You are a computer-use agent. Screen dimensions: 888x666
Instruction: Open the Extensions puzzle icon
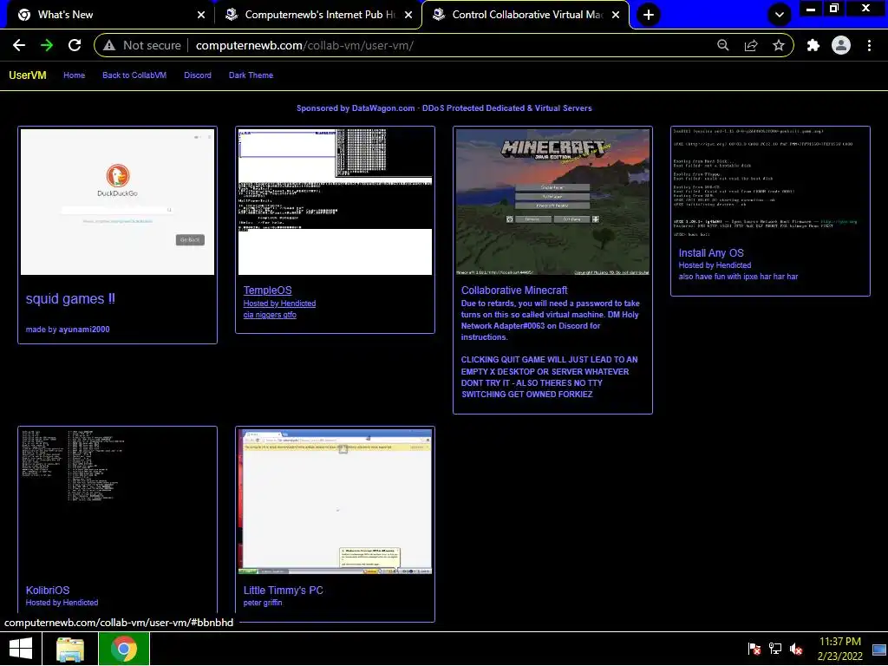pyautogui.click(x=813, y=45)
